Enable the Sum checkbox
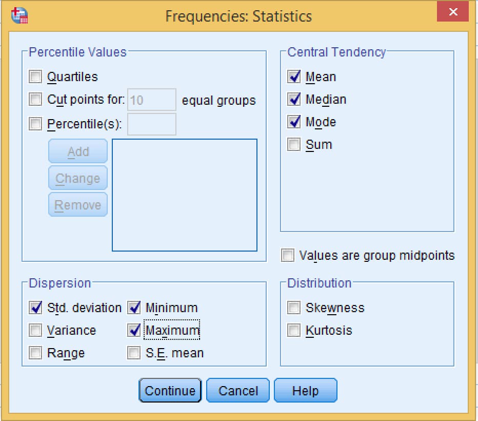478x421 pixels. [294, 144]
